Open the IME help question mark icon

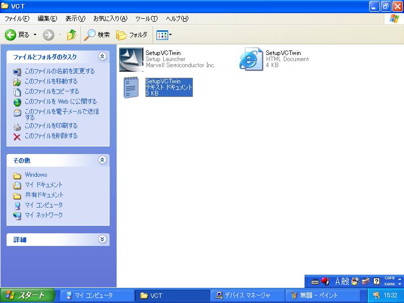[x=376, y=281]
